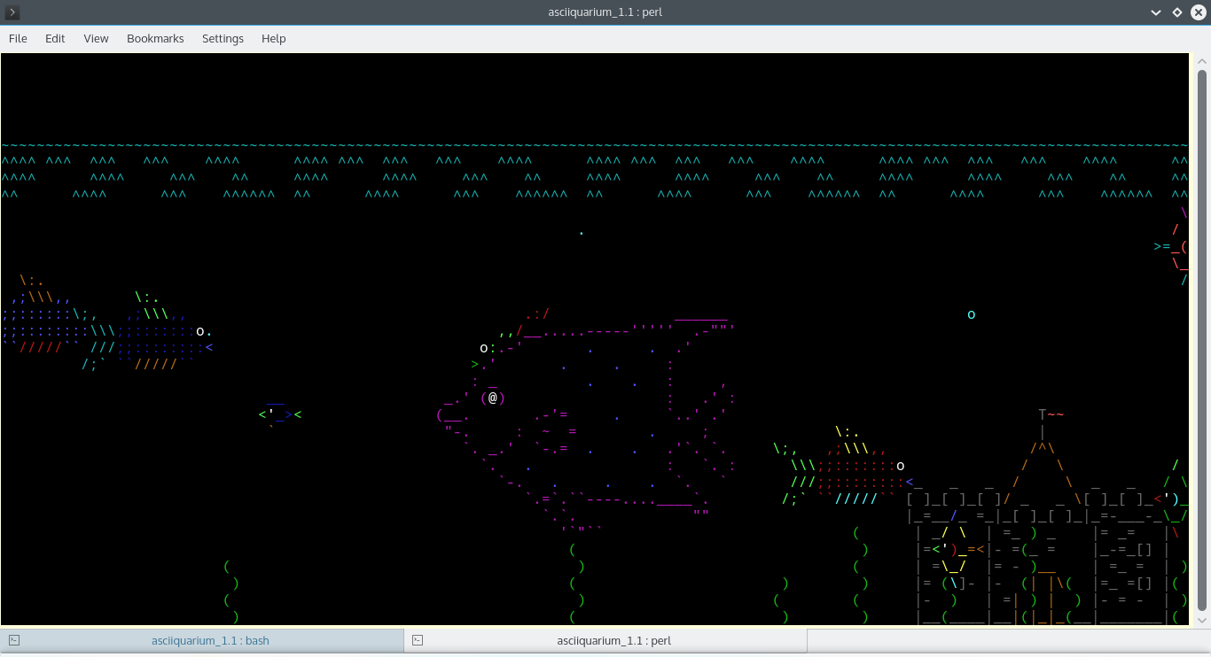Open the Bookmarks menu
Image resolution: width=1211 pixels, height=657 pixels.
[x=155, y=38]
